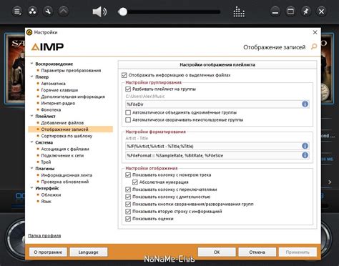This screenshot has height=266, width=339.
Task: Open Фонотека settings page
Action: click(51, 110)
